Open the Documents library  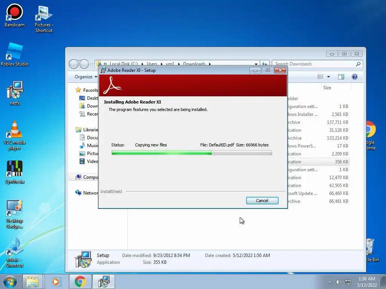(89, 138)
